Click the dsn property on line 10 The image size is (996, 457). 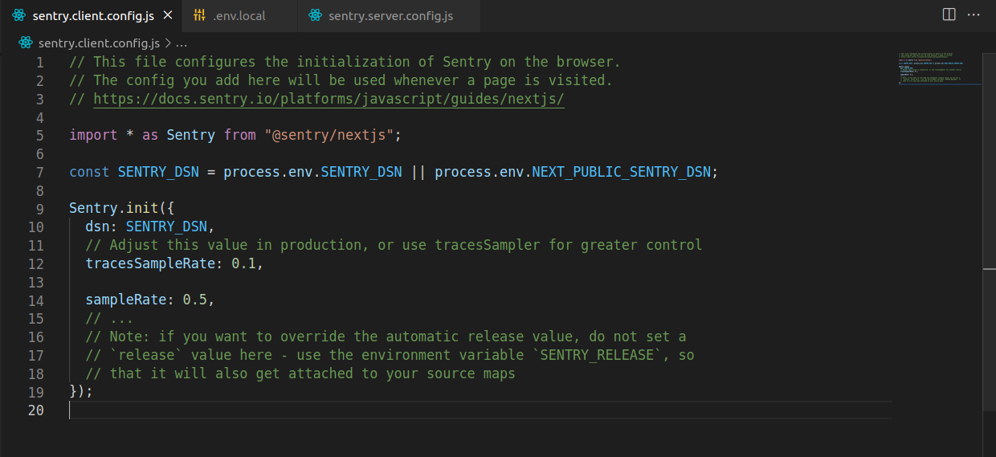tap(97, 227)
